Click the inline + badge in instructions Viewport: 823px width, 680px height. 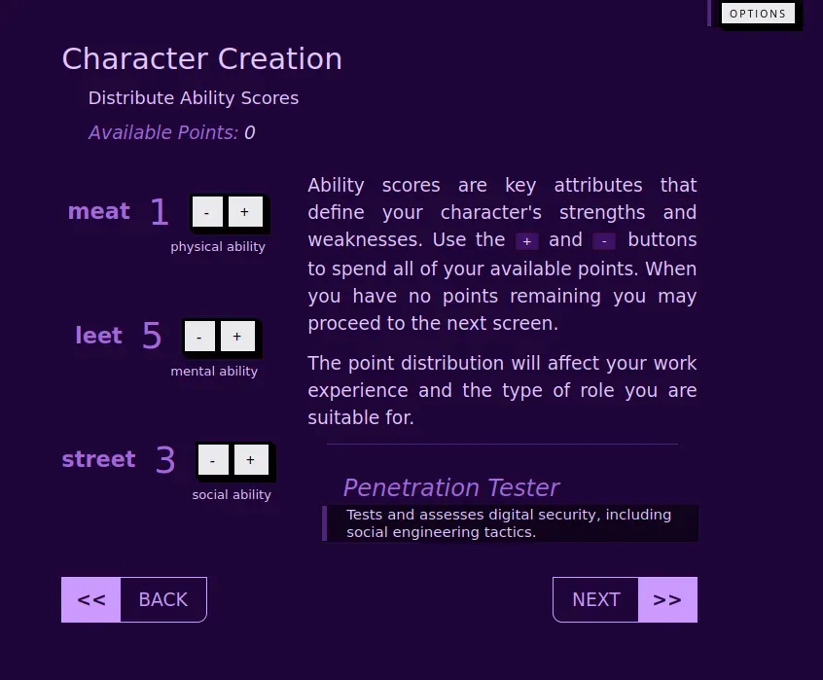click(x=526, y=241)
